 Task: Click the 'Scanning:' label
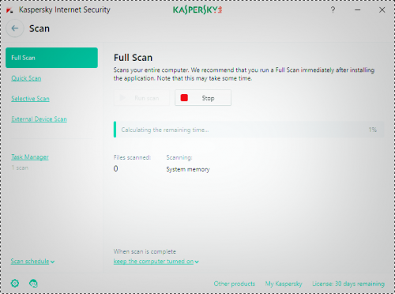pos(179,157)
